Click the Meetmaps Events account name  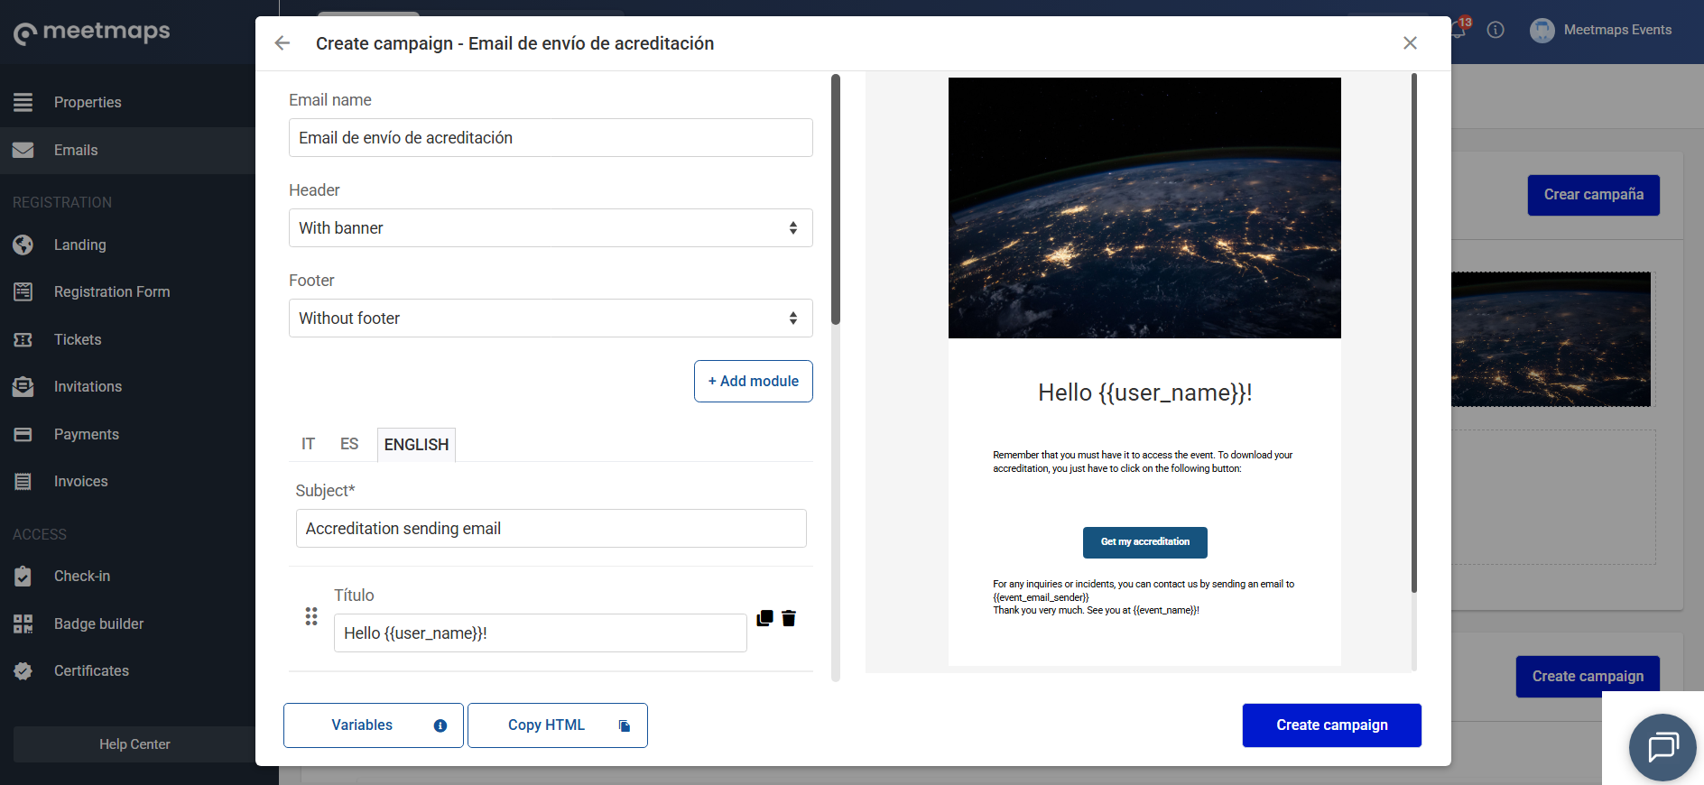pos(1617,30)
